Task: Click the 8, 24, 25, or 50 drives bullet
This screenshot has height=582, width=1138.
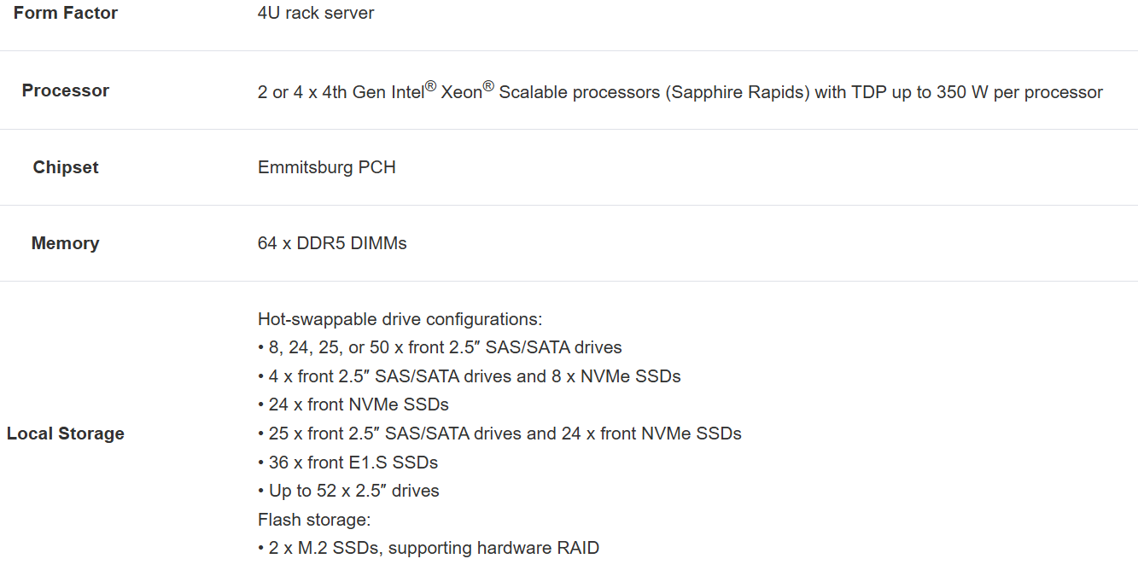Action: pyautogui.click(x=440, y=347)
